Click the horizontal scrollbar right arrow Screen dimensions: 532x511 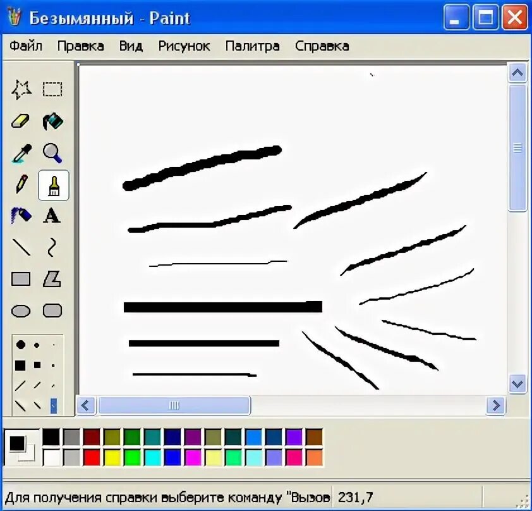tap(496, 405)
